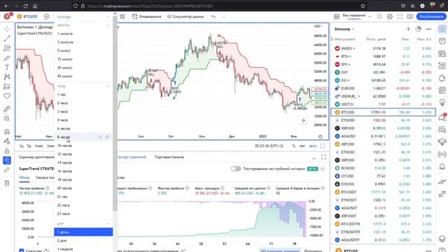Open symbol search magnifier in top toolbar
This screenshot has width=448, height=252.
(x=379, y=17)
